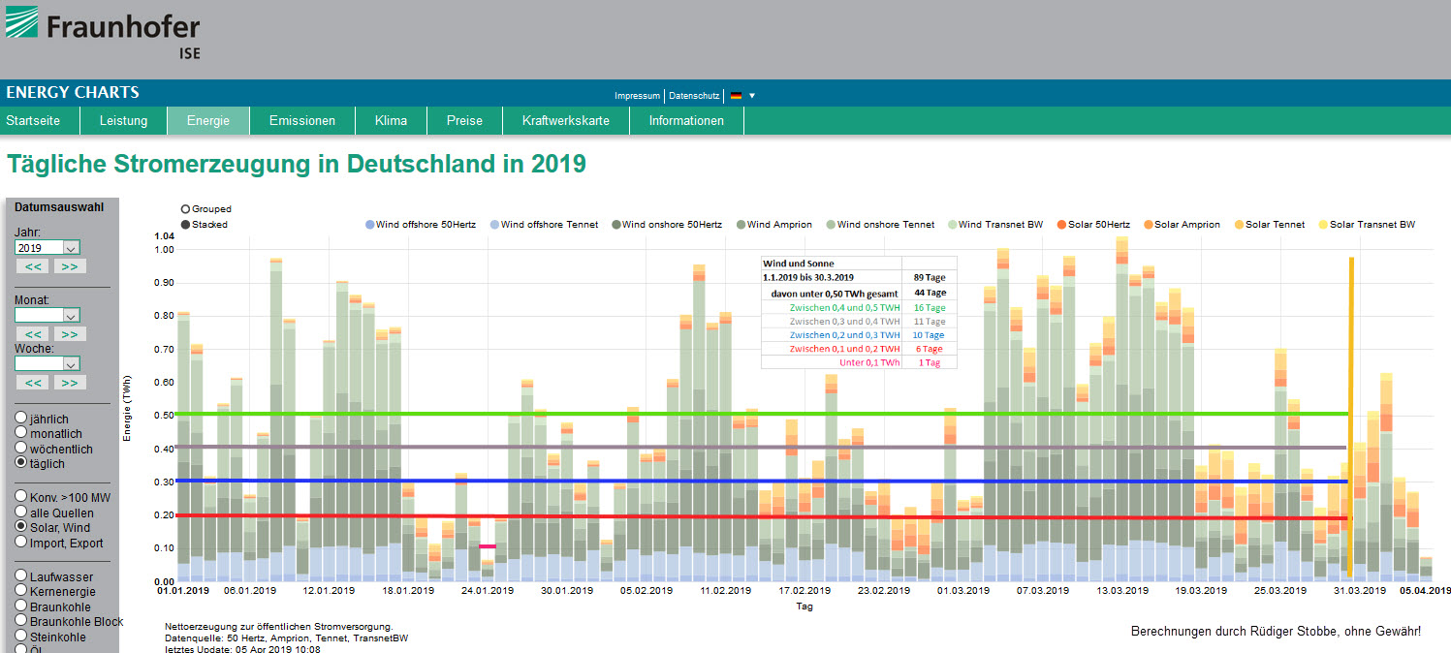This screenshot has width=1451, height=653.
Task: Go to next year with >> button
Action: [69, 266]
